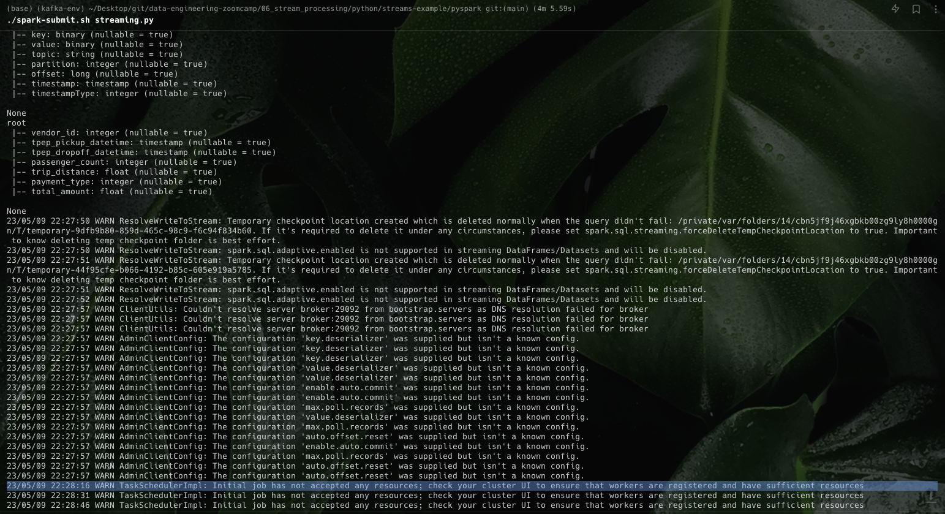Click the 'None' line below total_amount

(x=17, y=211)
